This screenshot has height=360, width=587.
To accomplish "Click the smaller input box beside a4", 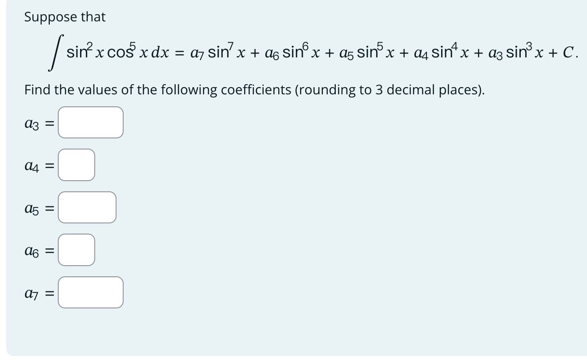I will pos(76,165).
